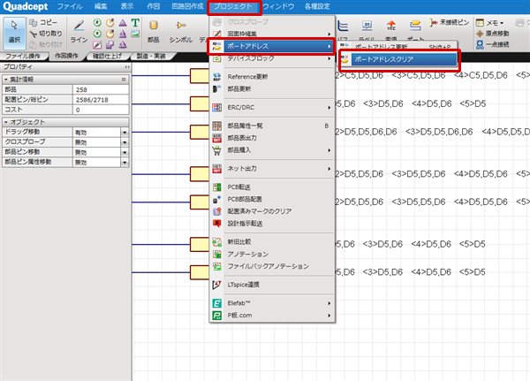Choose アノテーション from the menu
The image size is (530, 381).
pyautogui.click(x=272, y=254)
